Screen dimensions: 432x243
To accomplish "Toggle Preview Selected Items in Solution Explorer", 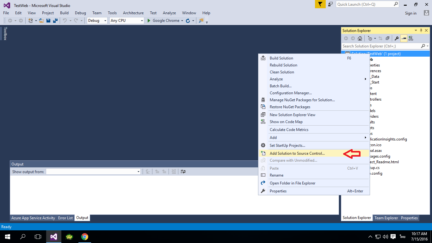I will coord(404,38).
